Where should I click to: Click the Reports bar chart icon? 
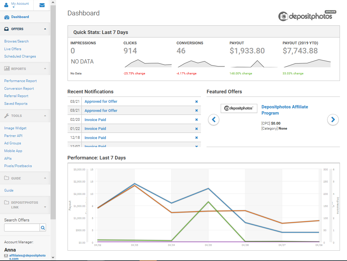[7, 68]
